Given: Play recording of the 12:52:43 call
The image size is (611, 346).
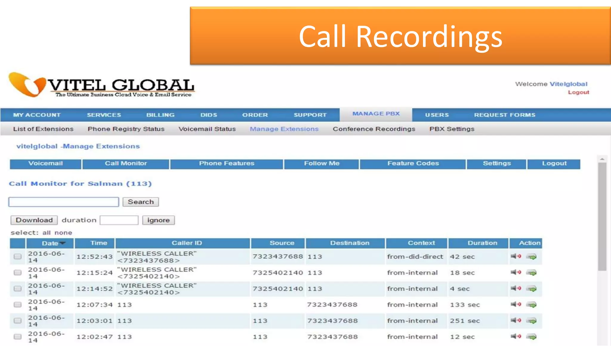Looking at the screenshot, I should pos(516,256).
